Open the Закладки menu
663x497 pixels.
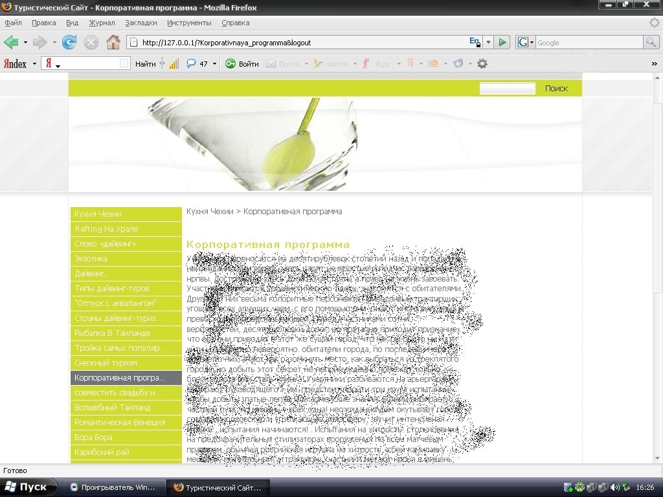click(x=140, y=23)
